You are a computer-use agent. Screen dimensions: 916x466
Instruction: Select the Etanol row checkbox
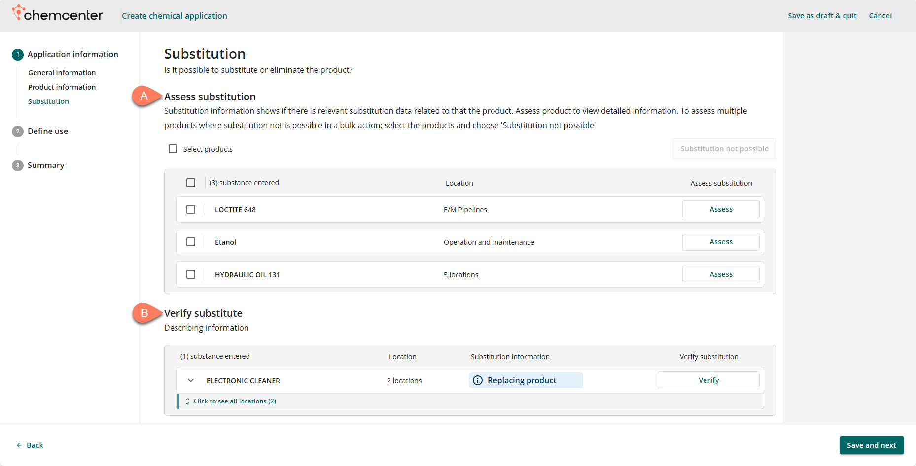[191, 242]
